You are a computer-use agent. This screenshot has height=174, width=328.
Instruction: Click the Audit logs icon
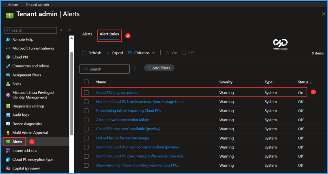[8, 115]
